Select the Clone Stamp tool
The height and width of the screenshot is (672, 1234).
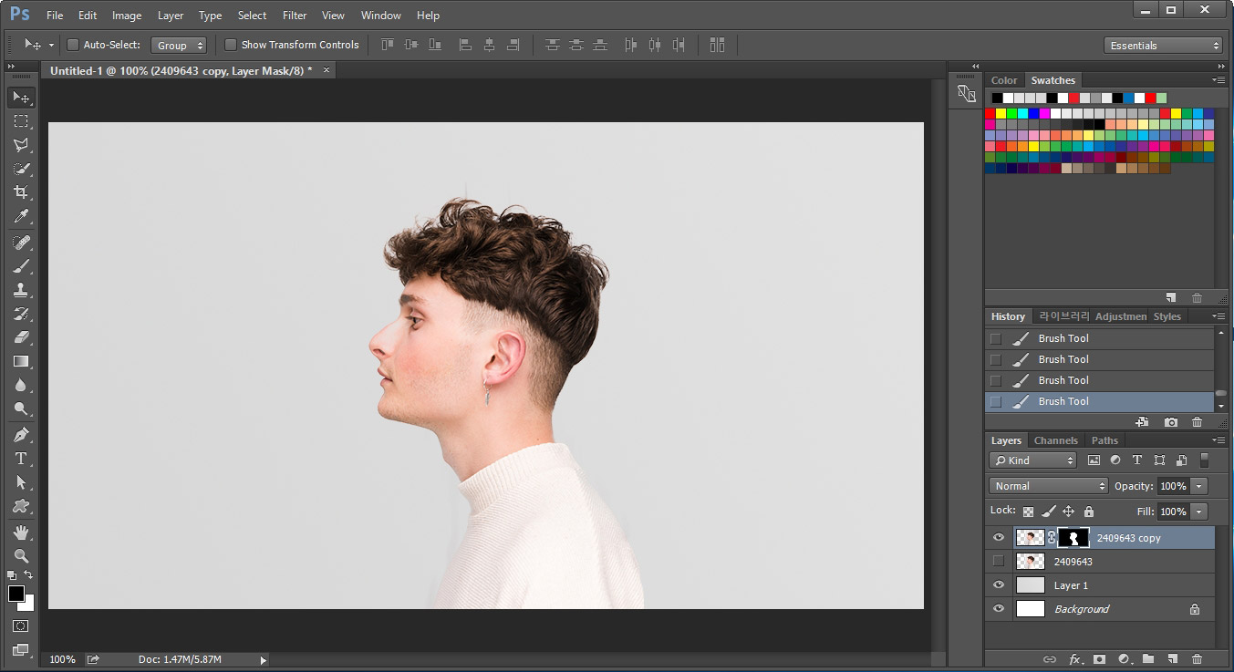[x=21, y=290]
